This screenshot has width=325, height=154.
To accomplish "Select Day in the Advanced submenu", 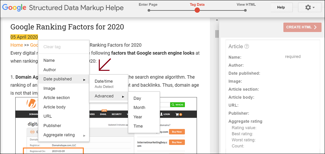I will click(144, 98).
